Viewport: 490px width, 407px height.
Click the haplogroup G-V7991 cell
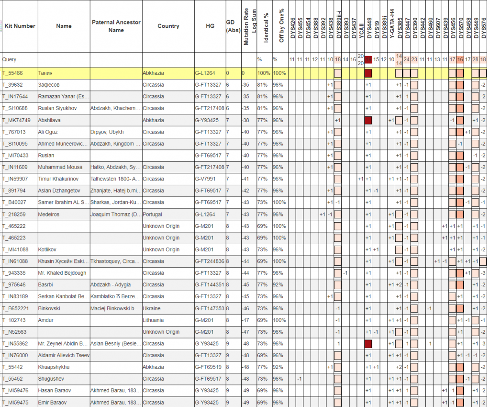pos(205,179)
